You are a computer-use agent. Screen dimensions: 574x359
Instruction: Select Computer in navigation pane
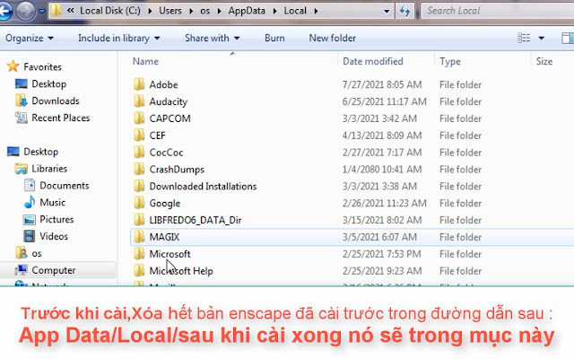tap(45, 270)
